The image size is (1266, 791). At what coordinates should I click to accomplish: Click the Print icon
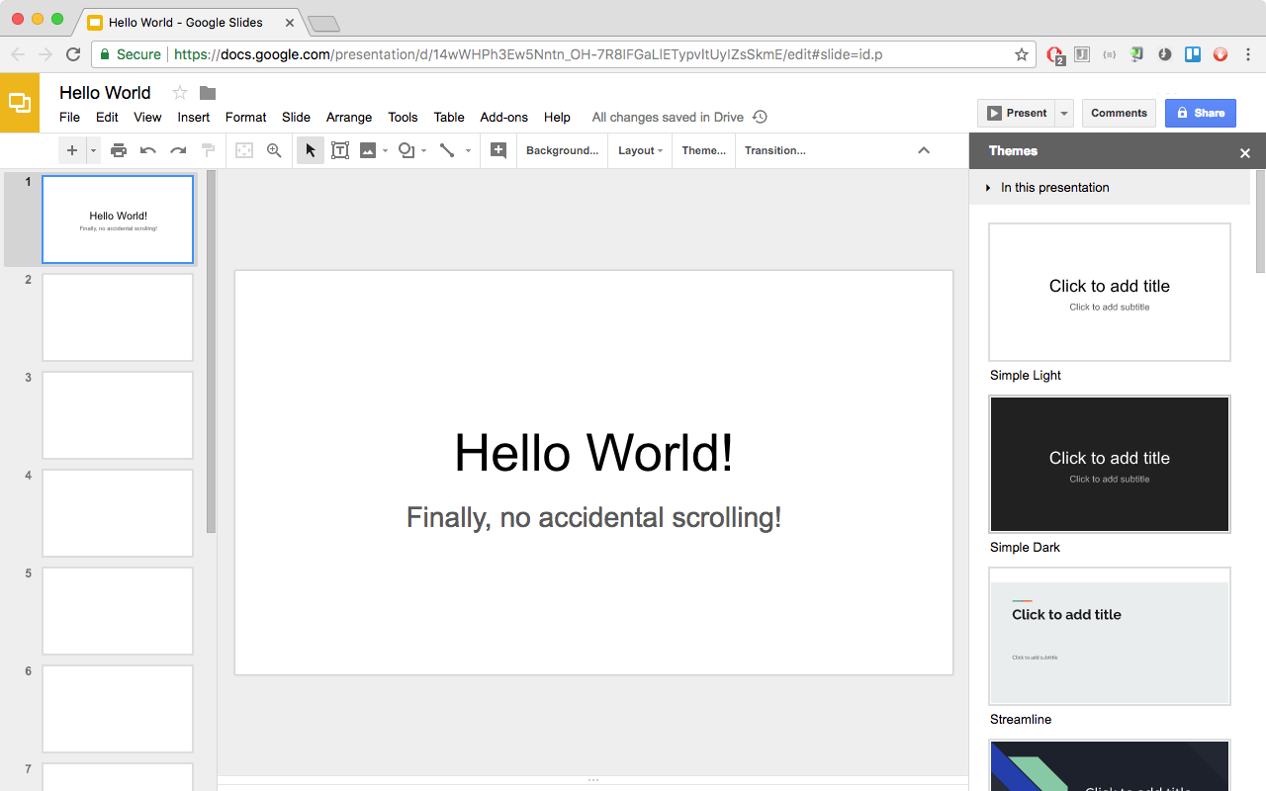[x=119, y=150]
